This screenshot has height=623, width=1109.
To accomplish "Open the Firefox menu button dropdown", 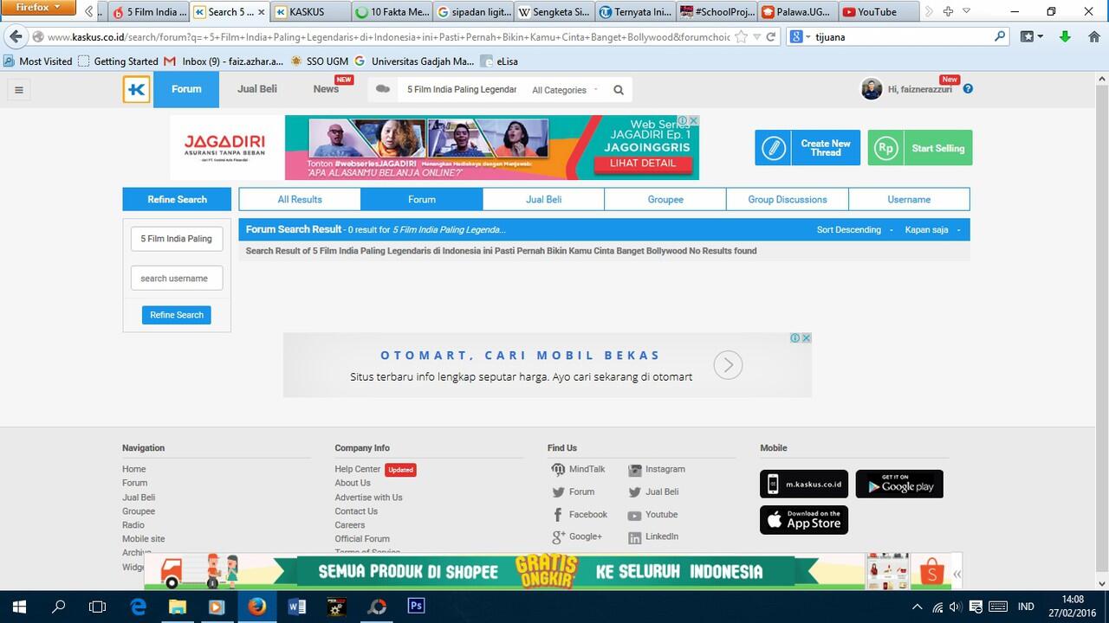I will pos(38,8).
